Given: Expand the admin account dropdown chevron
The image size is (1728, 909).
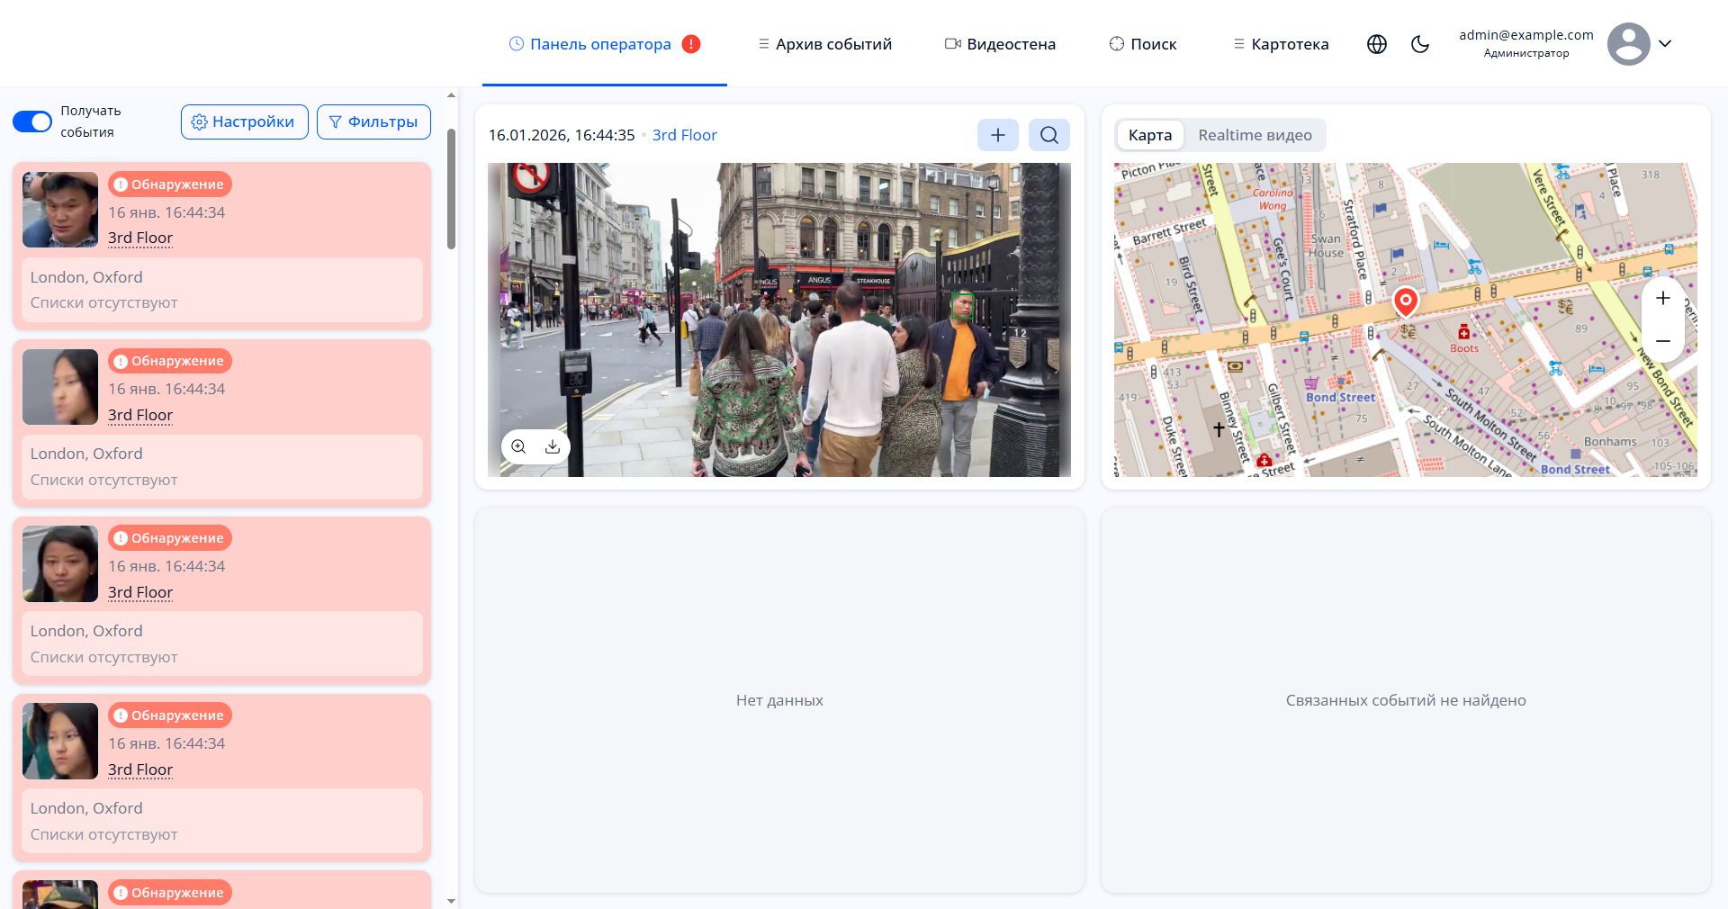Looking at the screenshot, I should pyautogui.click(x=1665, y=44).
